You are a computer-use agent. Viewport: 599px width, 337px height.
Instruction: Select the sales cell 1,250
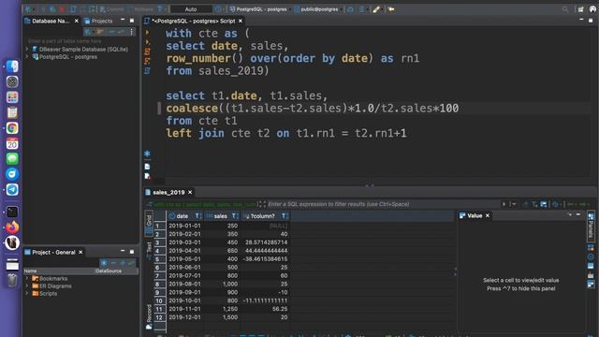click(x=222, y=309)
